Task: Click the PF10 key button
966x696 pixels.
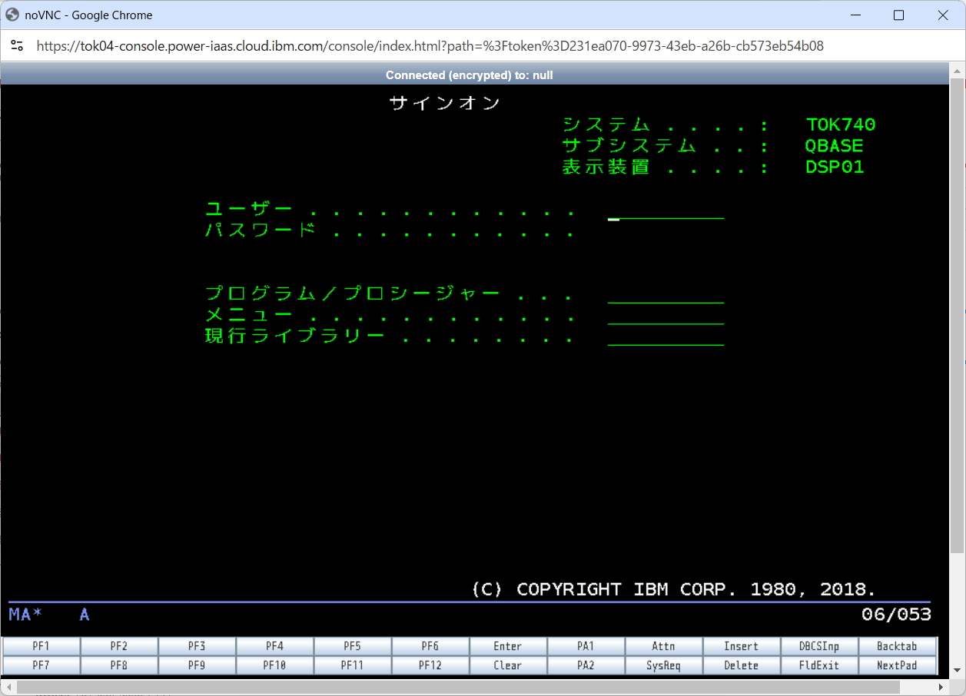Action: pyautogui.click(x=274, y=665)
